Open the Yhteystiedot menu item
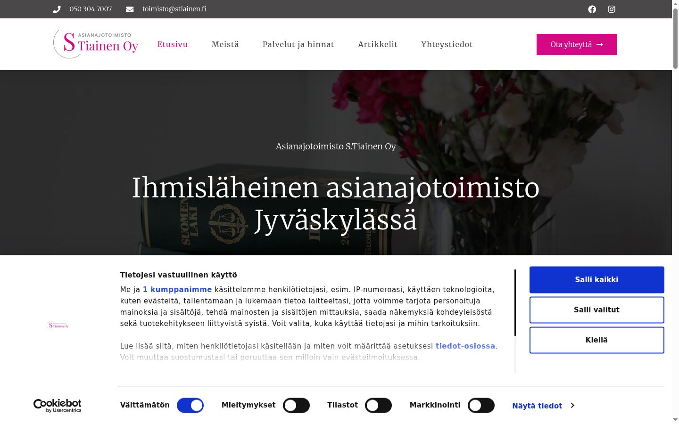The image size is (679, 424). (x=447, y=44)
